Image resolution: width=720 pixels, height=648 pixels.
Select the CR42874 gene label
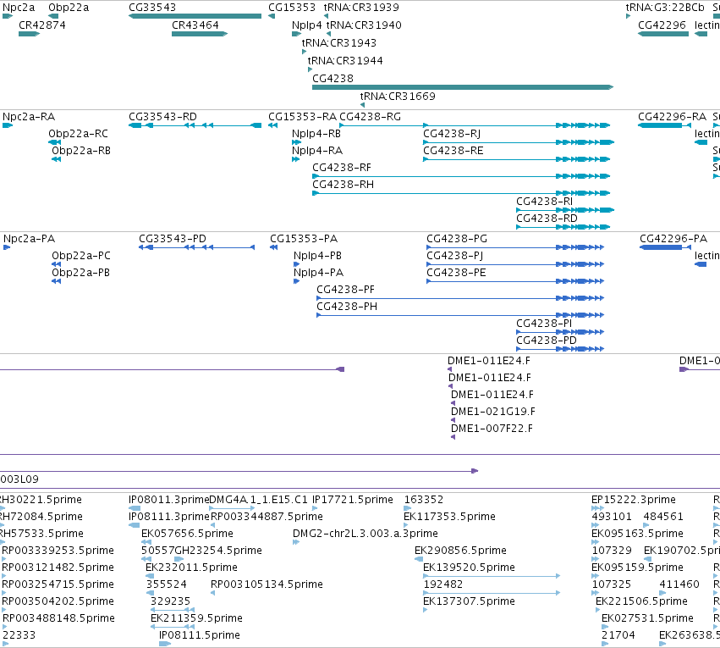42,25
